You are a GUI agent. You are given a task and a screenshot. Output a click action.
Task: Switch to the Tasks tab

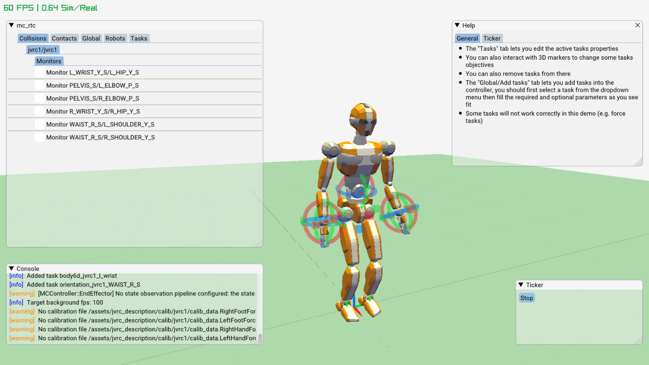coord(139,38)
